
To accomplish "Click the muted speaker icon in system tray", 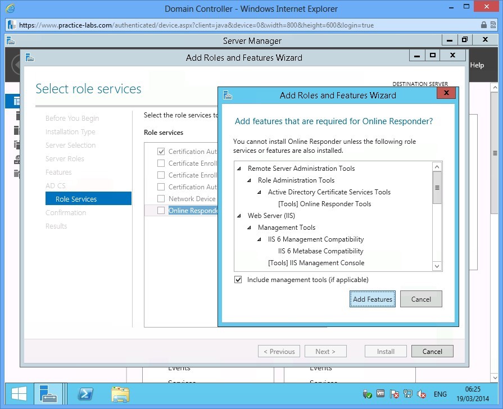I will [x=421, y=394].
